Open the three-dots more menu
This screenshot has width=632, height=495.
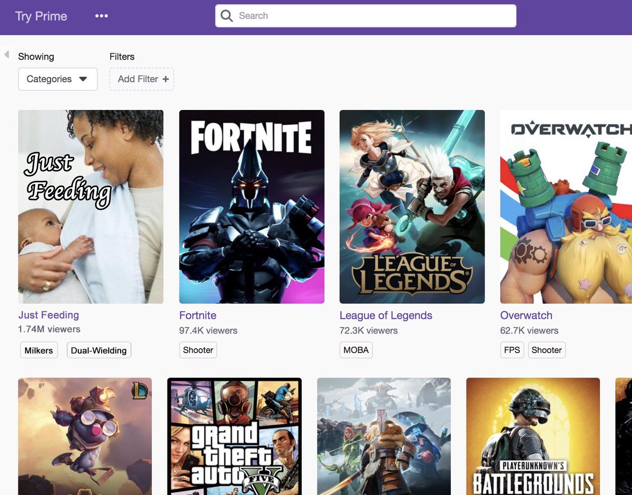(101, 16)
